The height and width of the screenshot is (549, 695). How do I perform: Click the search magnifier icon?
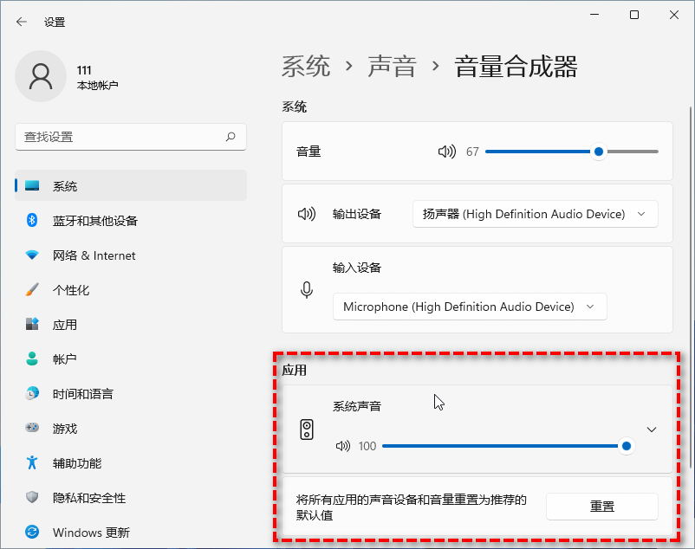231,137
